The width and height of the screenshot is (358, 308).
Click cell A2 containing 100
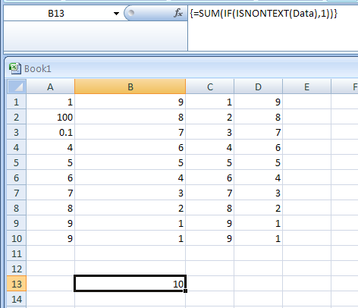(x=51, y=117)
